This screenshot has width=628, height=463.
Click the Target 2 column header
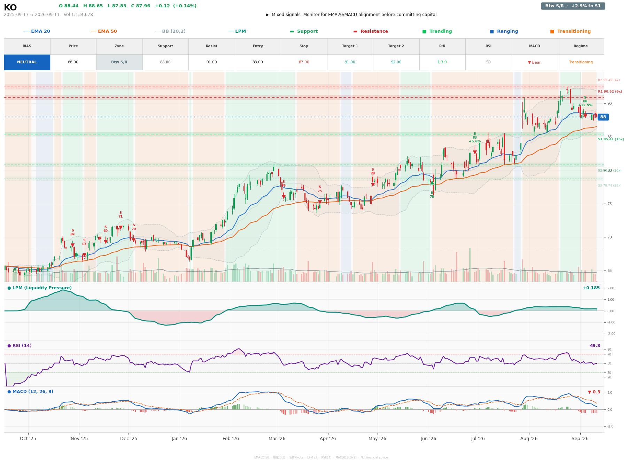(x=396, y=46)
